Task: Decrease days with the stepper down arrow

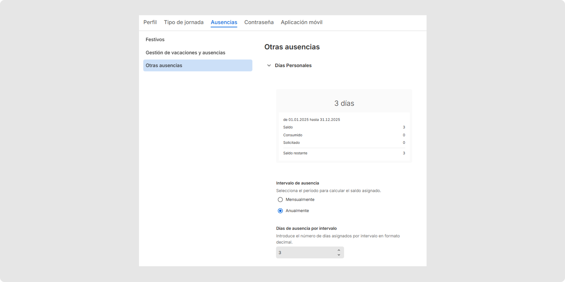Action: pyautogui.click(x=339, y=255)
